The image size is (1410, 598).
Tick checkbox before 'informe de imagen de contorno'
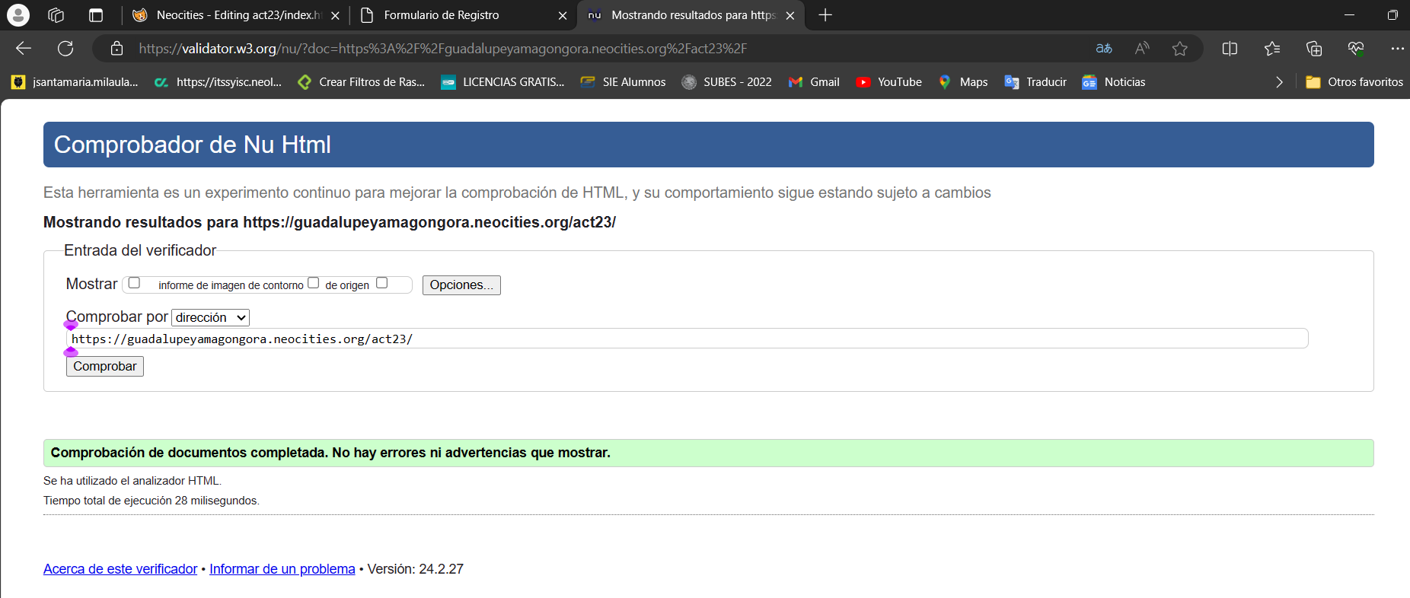coord(135,283)
